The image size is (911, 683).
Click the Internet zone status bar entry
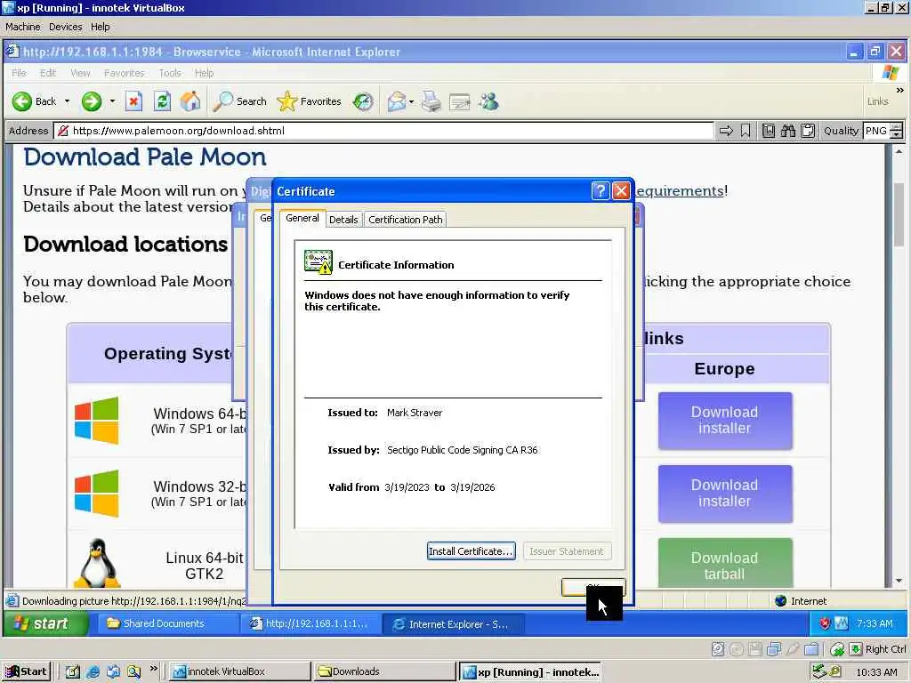tap(802, 601)
